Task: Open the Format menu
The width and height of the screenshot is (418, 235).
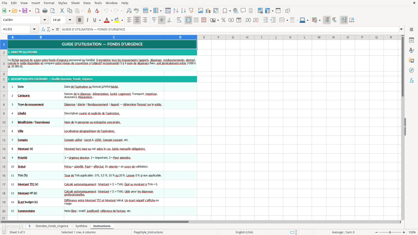Action: 49,3
